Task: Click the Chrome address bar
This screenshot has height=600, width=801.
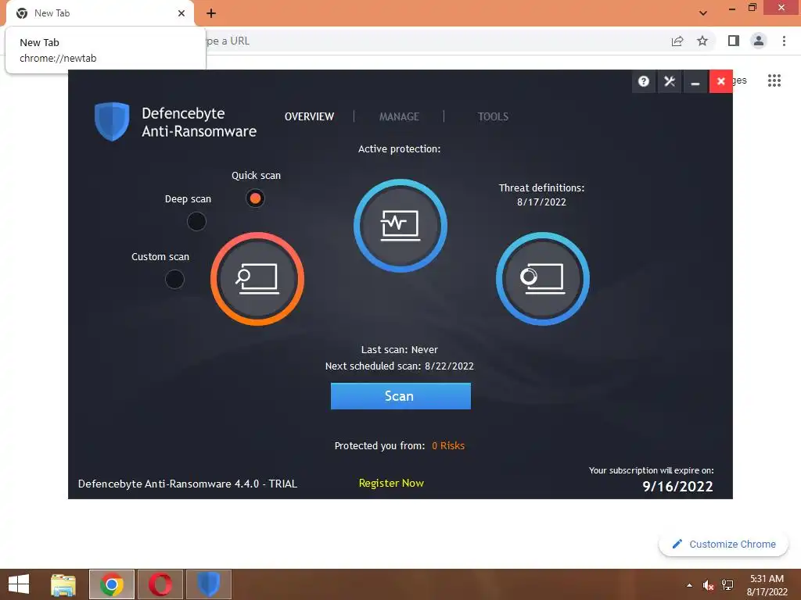Action: coord(434,41)
